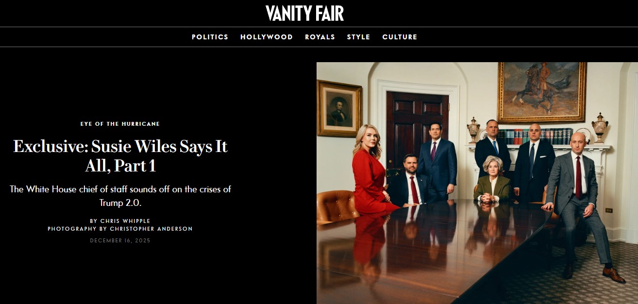
Task: Click the horse and rider painting
Action: point(542,92)
